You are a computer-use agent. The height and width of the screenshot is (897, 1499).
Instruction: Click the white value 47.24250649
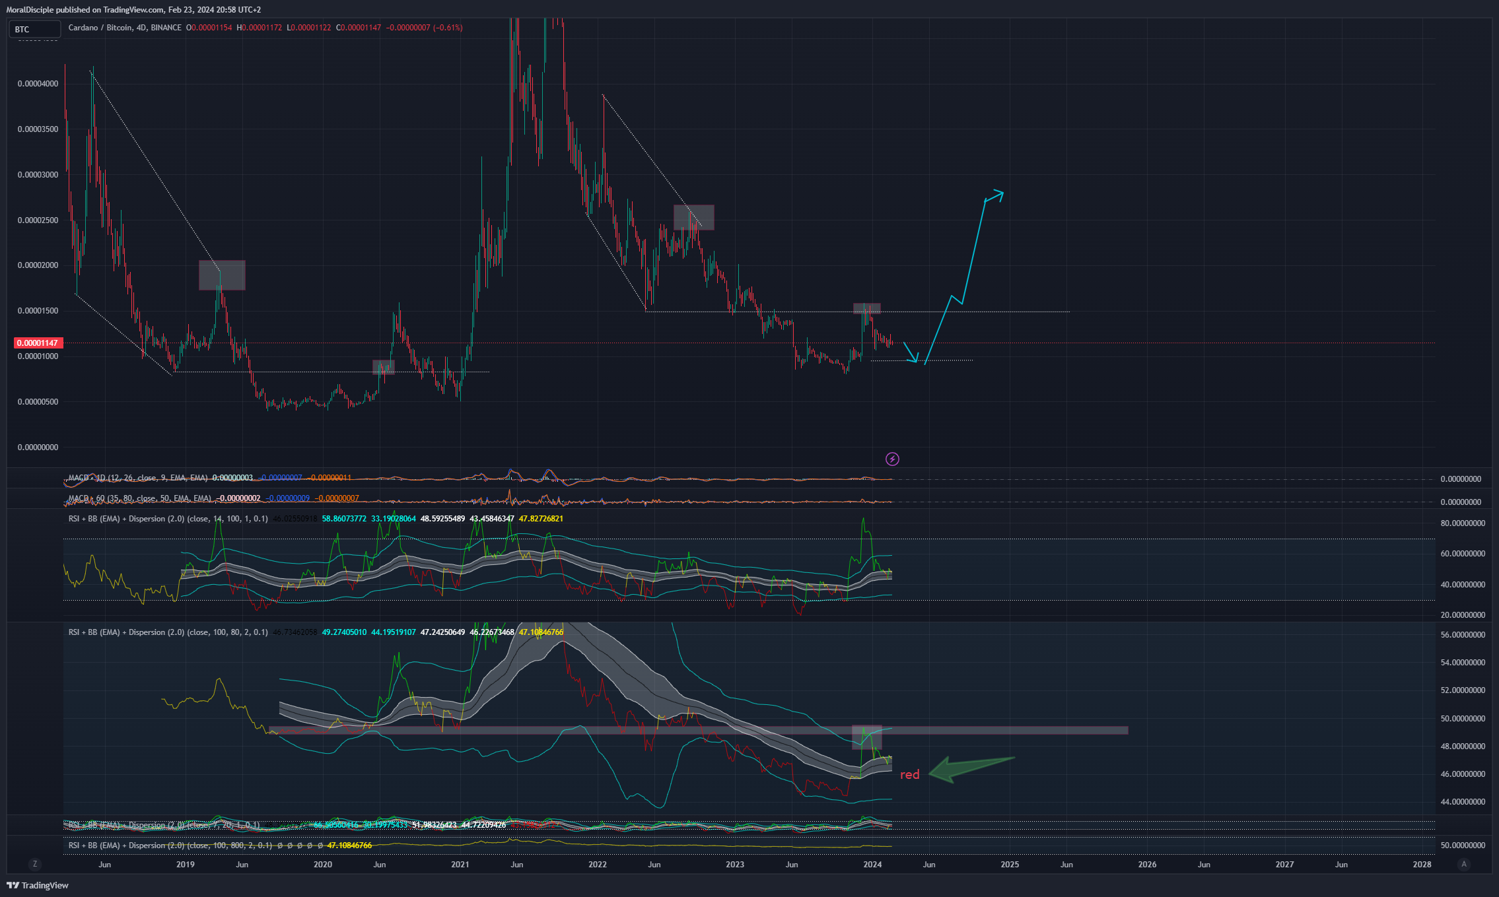(442, 632)
